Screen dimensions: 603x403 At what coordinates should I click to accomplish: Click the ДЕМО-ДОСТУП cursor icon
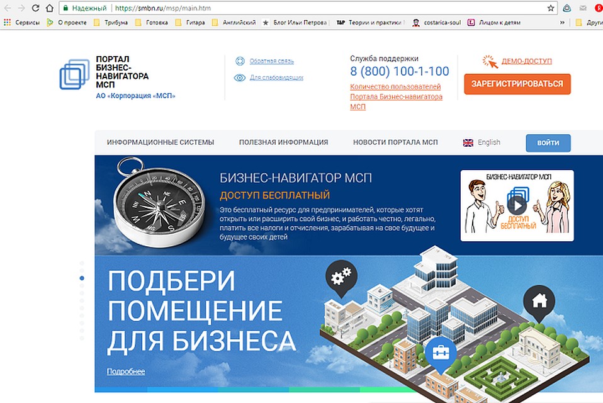490,62
